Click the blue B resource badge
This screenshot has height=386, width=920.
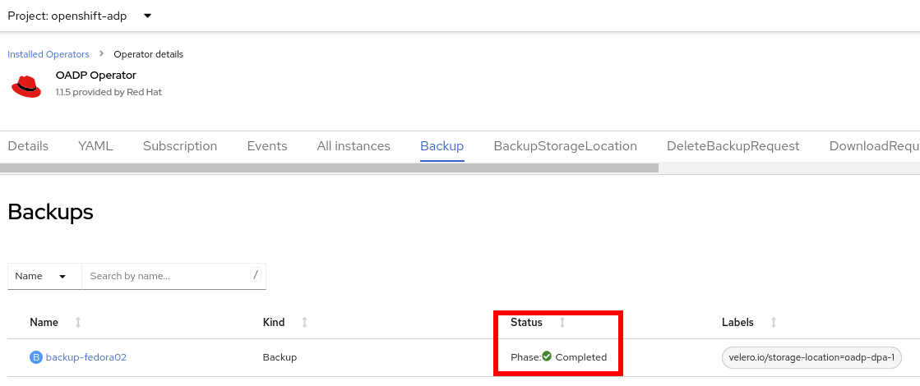point(36,357)
